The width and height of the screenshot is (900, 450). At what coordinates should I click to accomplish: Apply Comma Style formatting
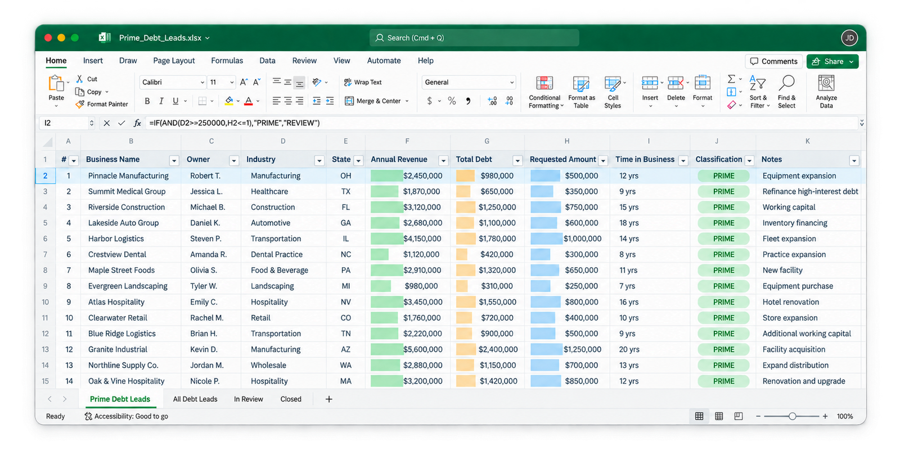point(468,101)
